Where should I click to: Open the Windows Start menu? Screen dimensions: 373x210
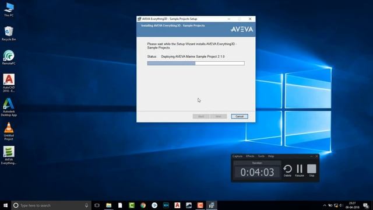(x=5, y=205)
